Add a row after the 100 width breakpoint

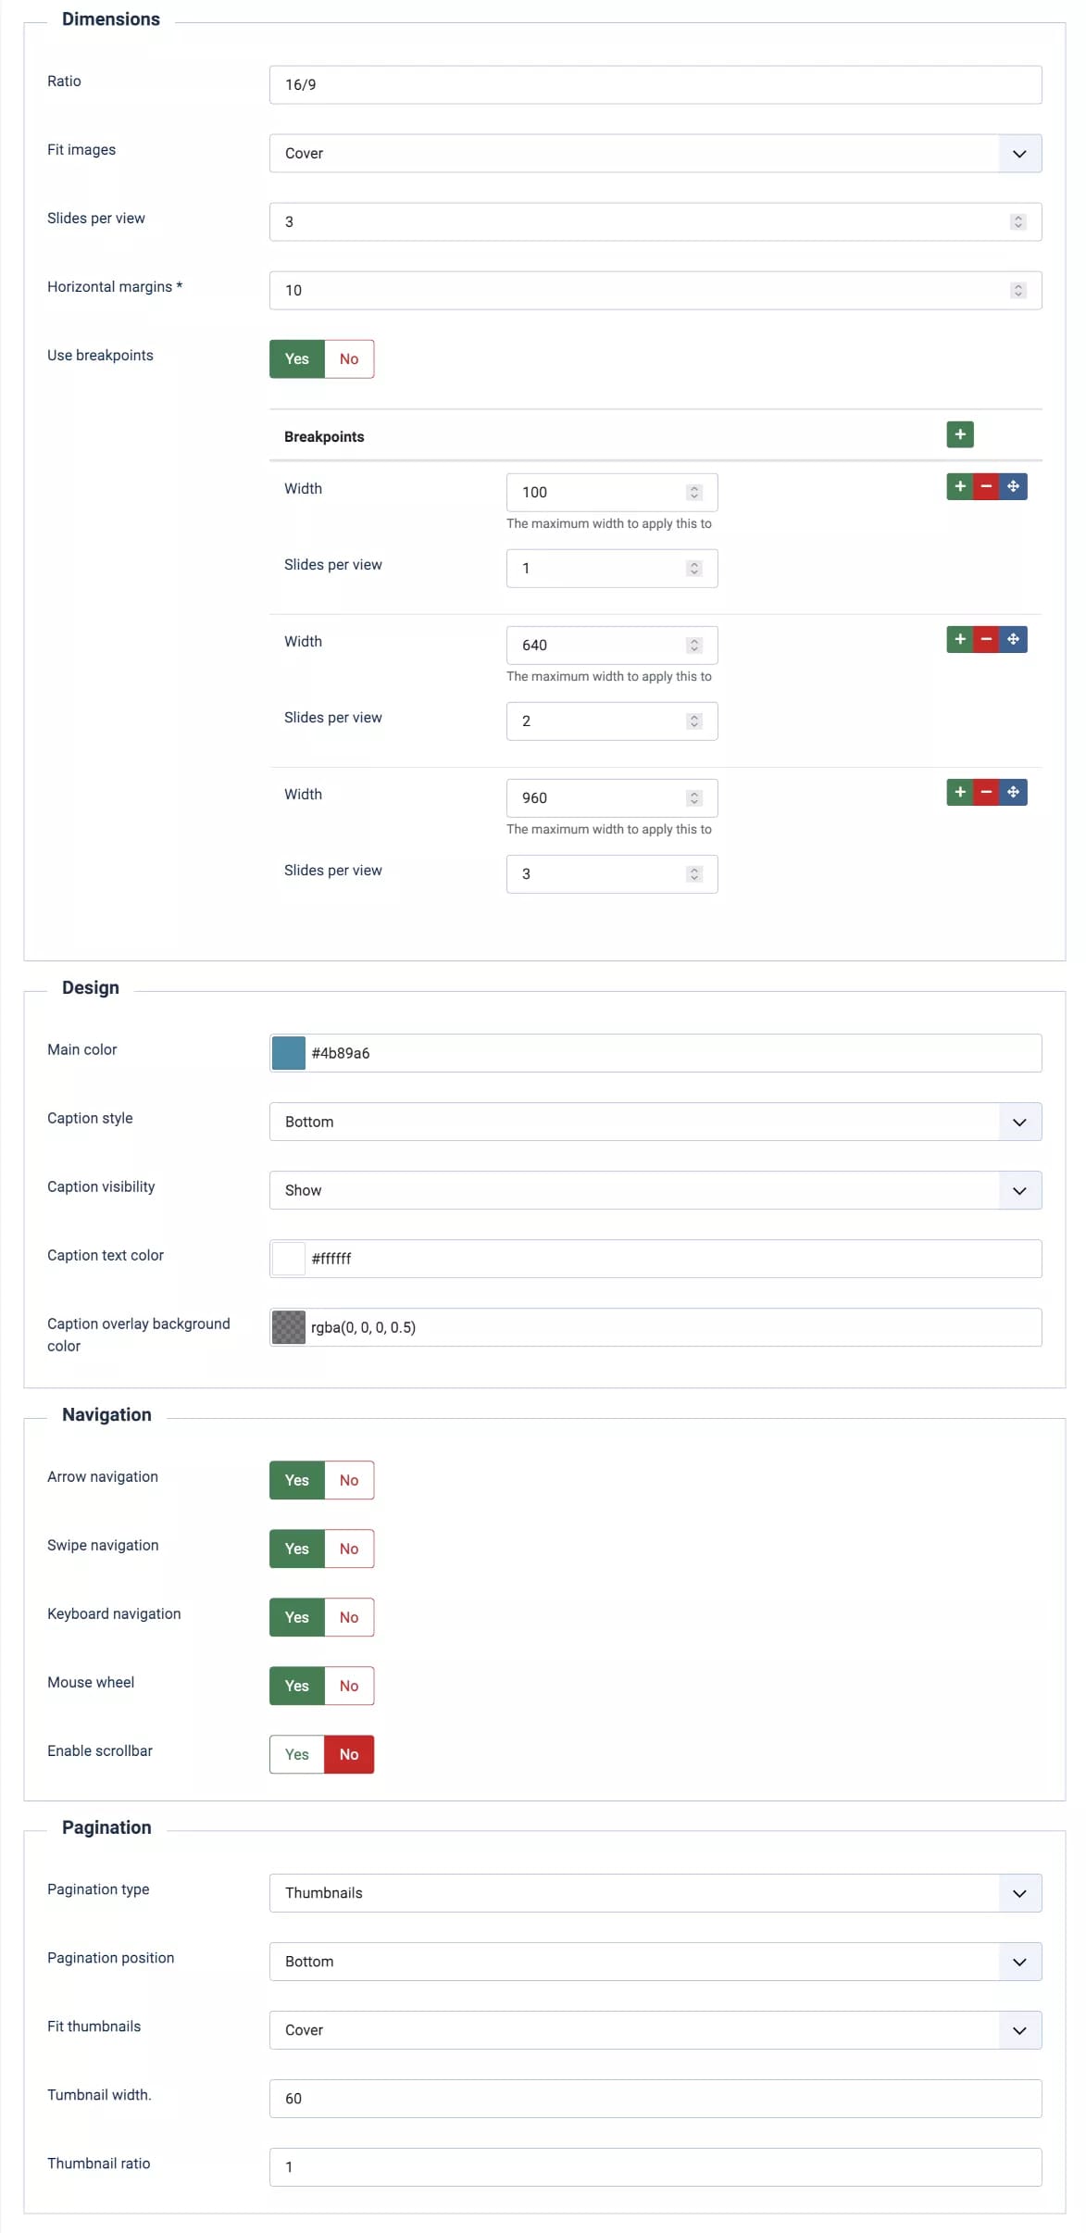pyautogui.click(x=959, y=486)
